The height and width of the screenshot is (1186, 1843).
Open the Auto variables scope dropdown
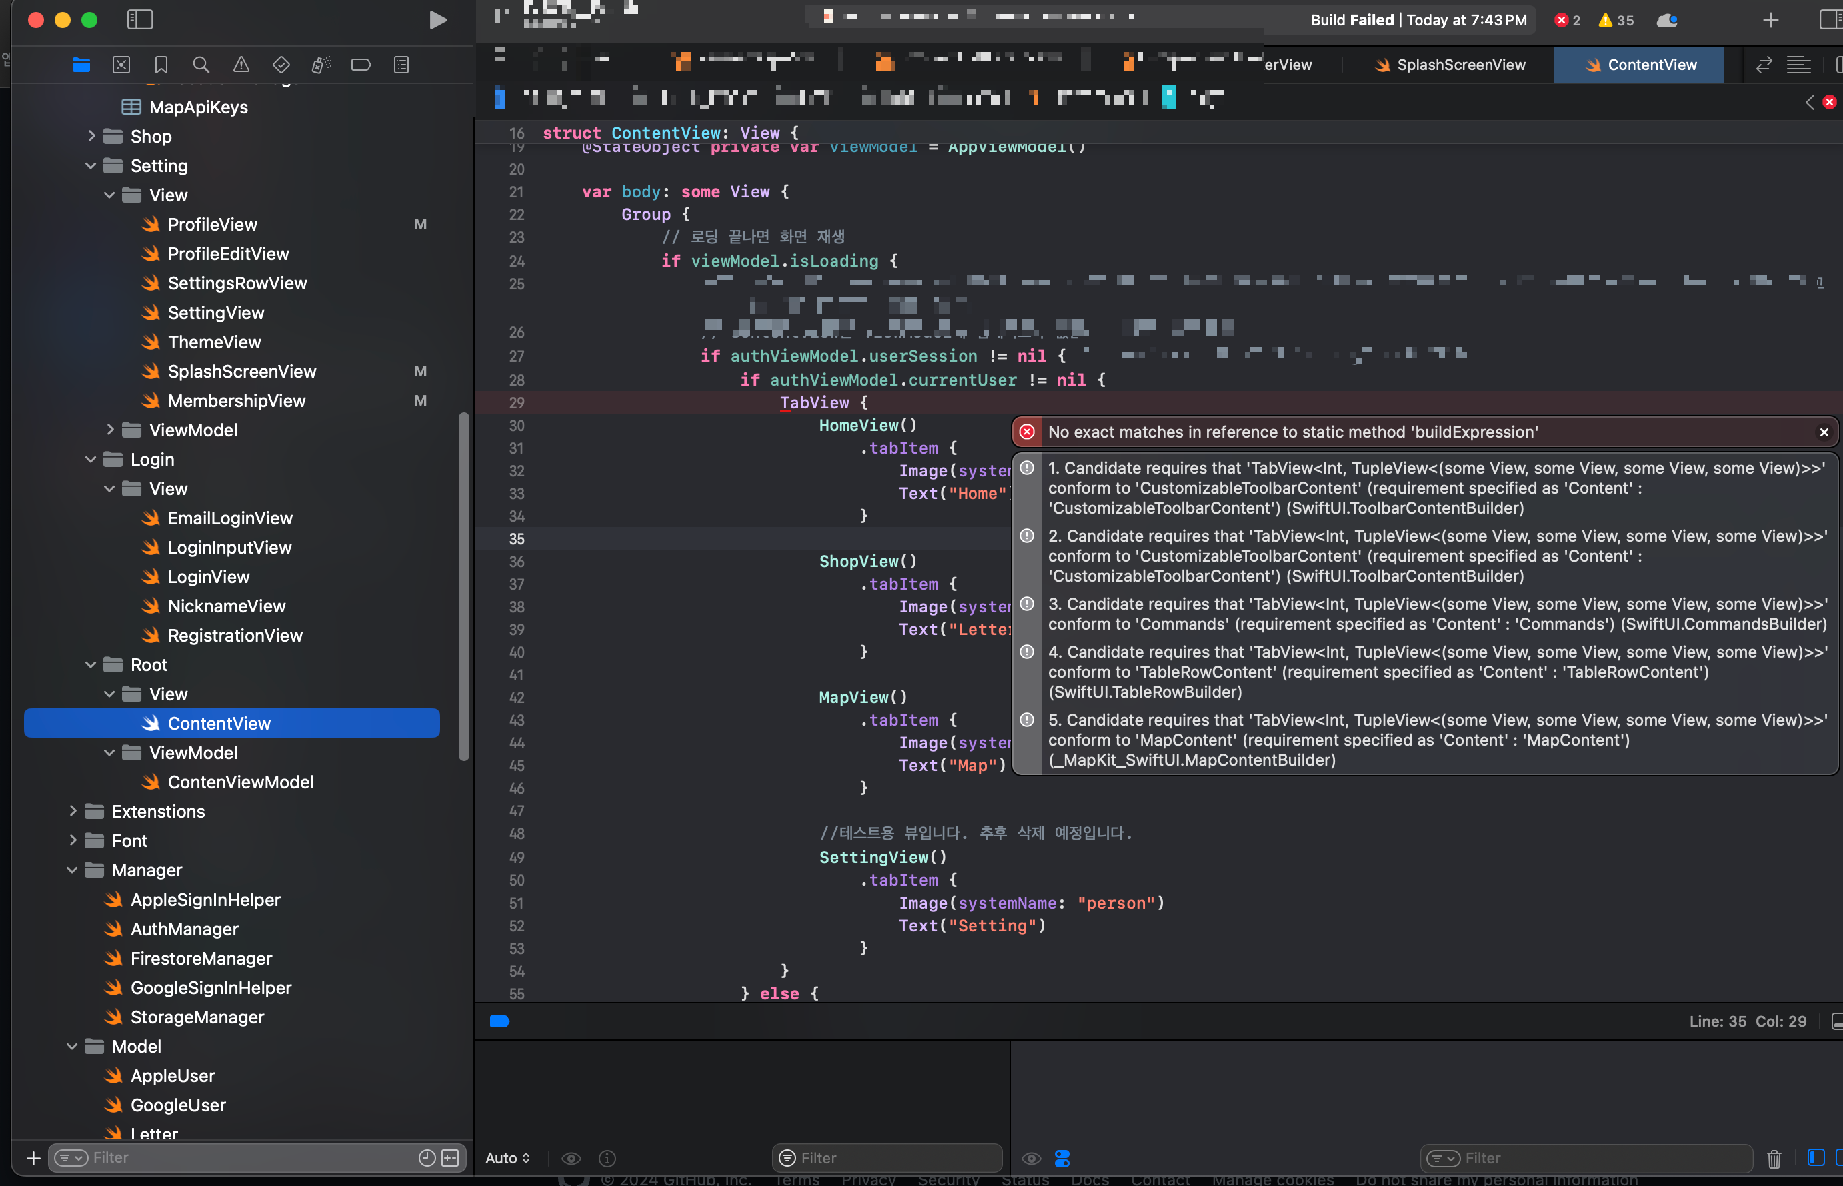[508, 1158]
